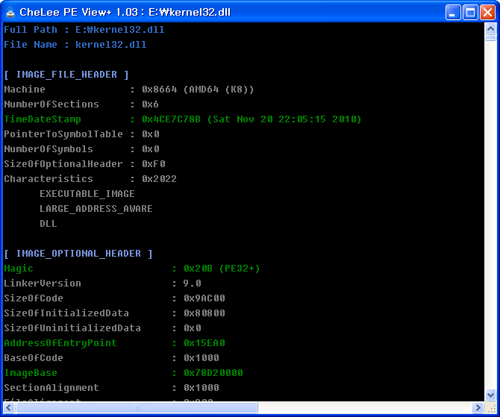Click the Machine value 0x8664 (AMD64 (K8))
This screenshot has height=417, width=500.
coord(198,90)
